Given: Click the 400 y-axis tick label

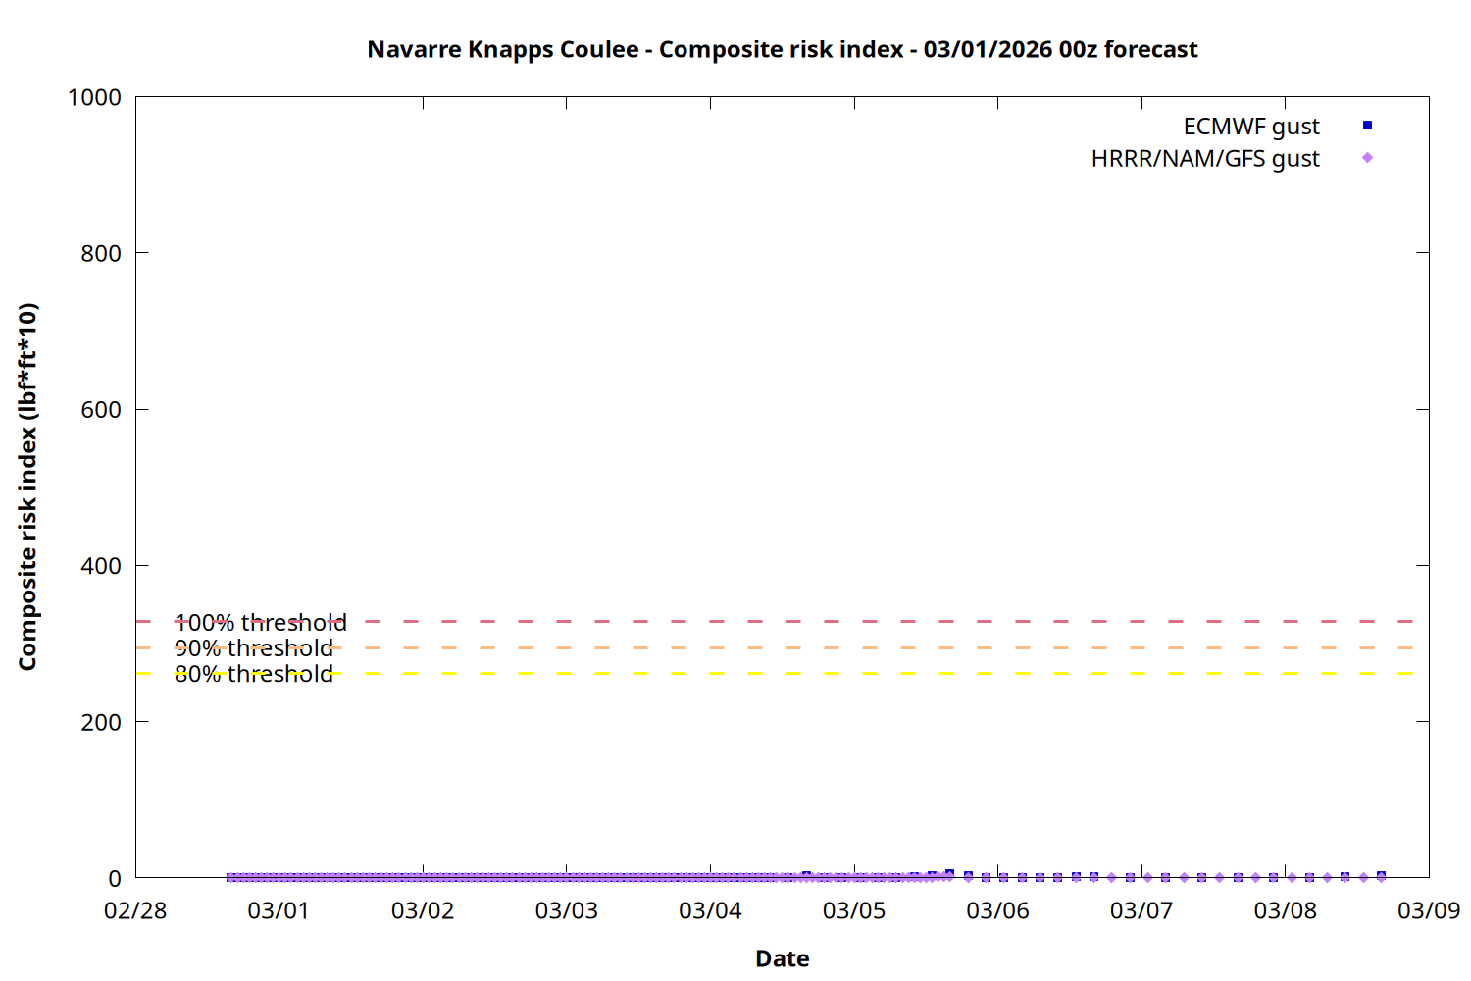Looking at the screenshot, I should 101,566.
